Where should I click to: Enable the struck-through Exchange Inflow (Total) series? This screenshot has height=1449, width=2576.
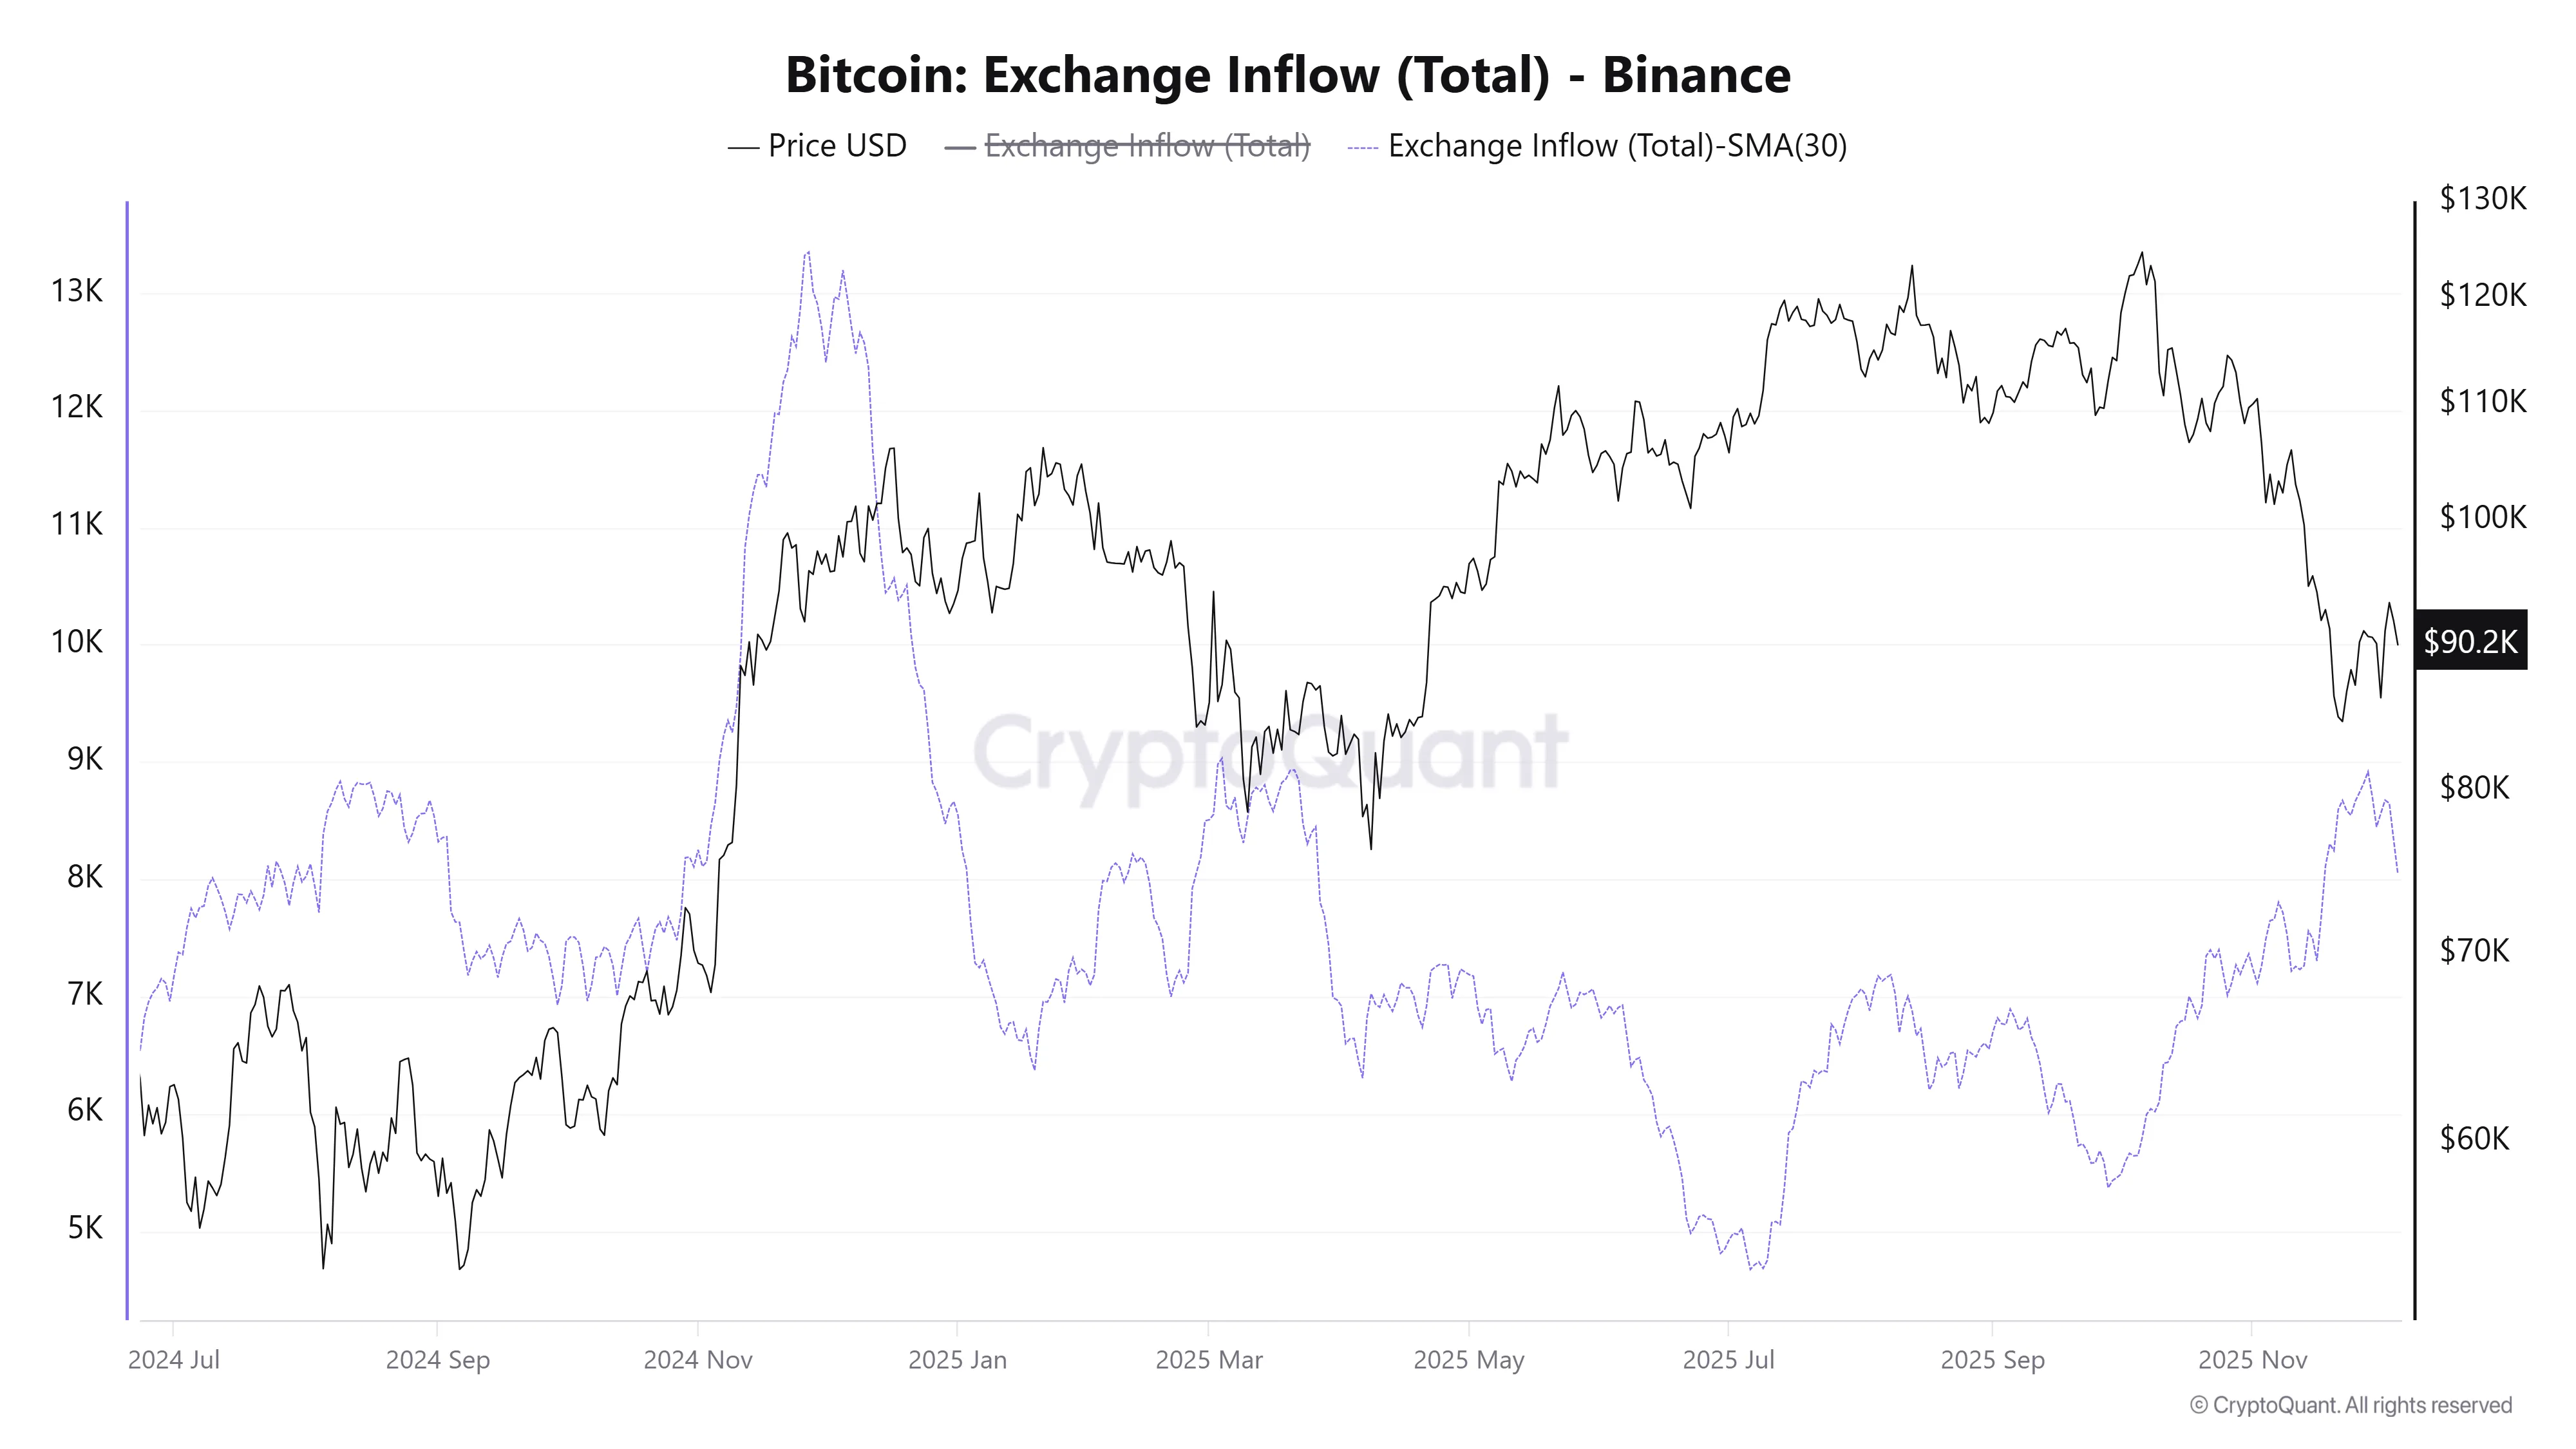tap(1146, 146)
